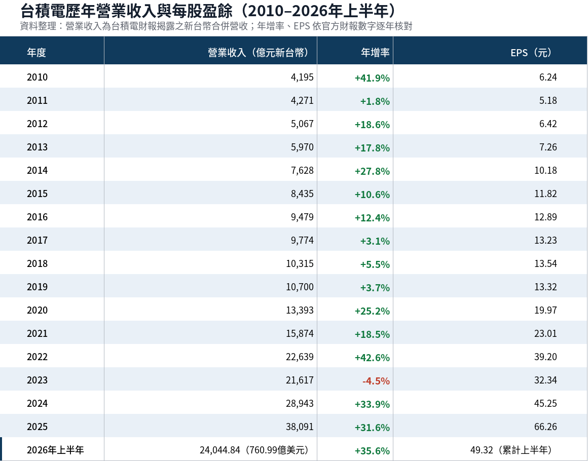Click revenue value 15,874

[x=300, y=333]
